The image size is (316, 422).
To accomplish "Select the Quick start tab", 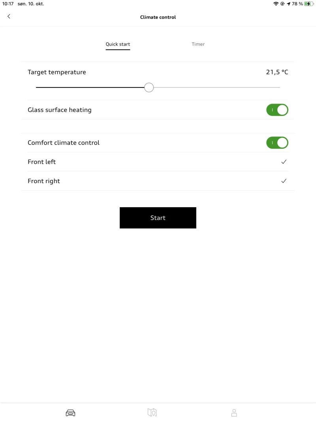I will coord(118,44).
